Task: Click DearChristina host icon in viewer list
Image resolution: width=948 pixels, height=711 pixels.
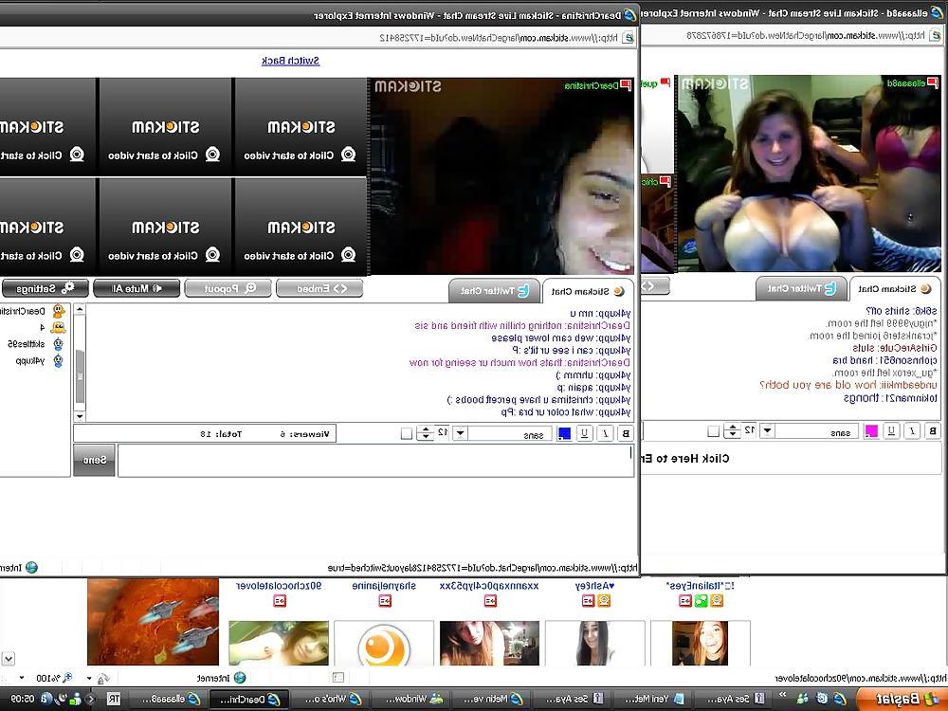Action: click(x=59, y=311)
